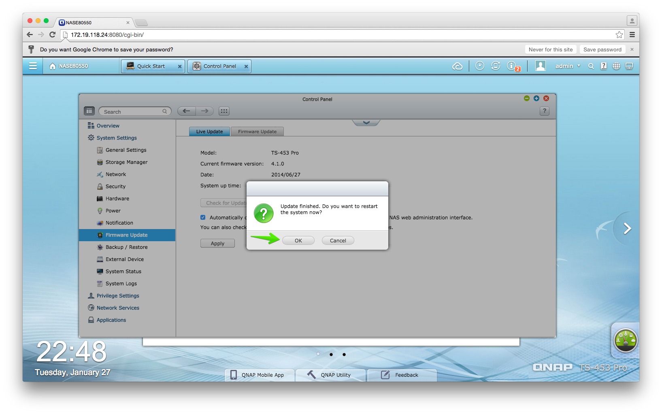Toggle the Control Panel sidebar view icon

(89, 111)
